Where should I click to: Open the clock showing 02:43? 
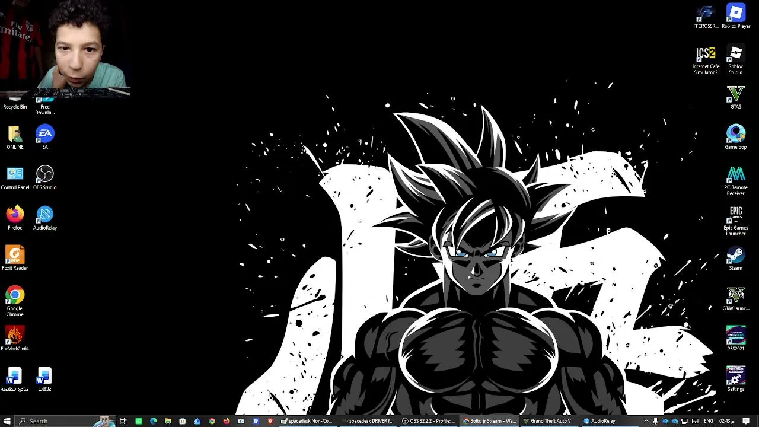click(726, 421)
